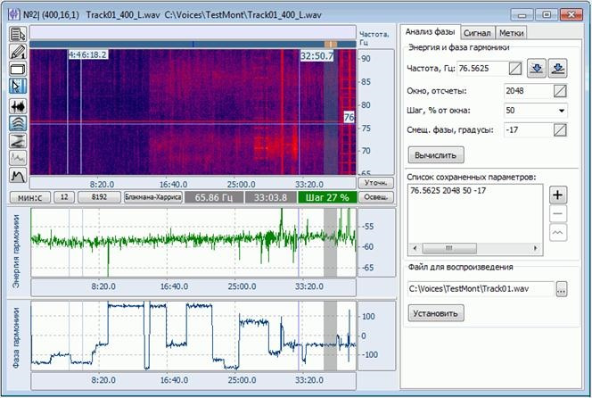Toggle the spectrogram layers view button
This screenshot has width=592, height=398.
coord(17,121)
